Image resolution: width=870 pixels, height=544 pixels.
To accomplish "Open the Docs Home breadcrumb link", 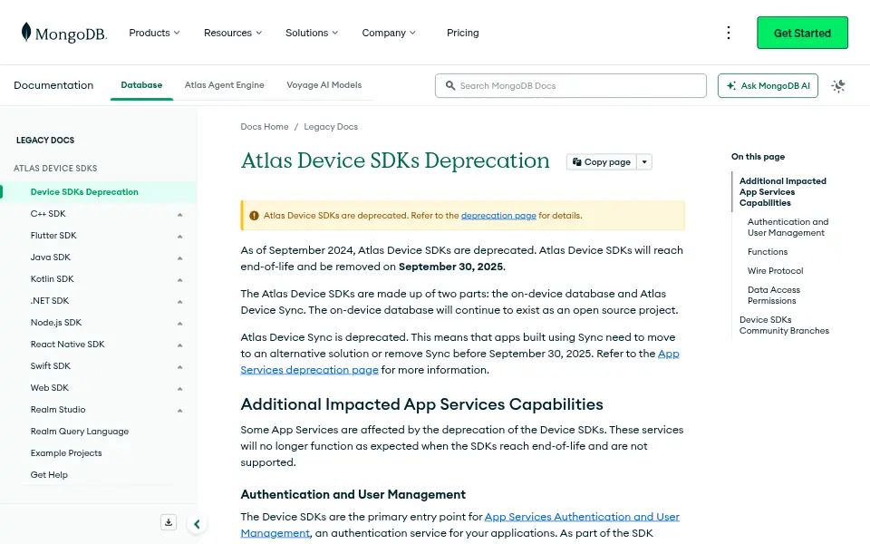I will (x=264, y=127).
